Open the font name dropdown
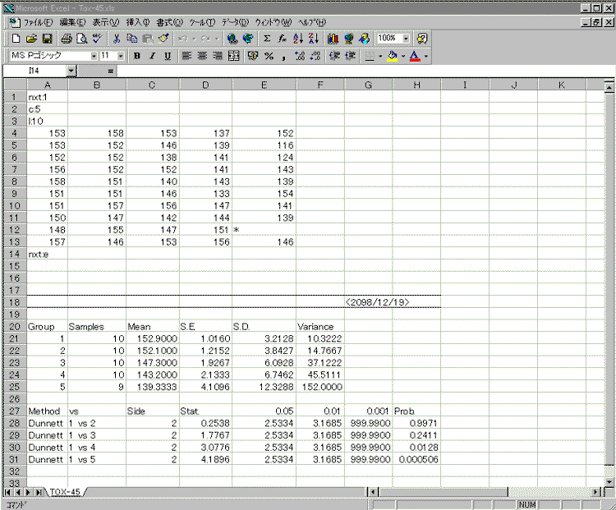Image resolution: width=616 pixels, height=510 pixels. point(93,56)
